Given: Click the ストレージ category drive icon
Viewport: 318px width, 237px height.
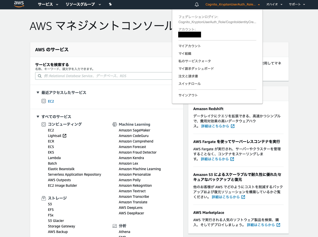Looking at the screenshot, I should click(x=43, y=198).
